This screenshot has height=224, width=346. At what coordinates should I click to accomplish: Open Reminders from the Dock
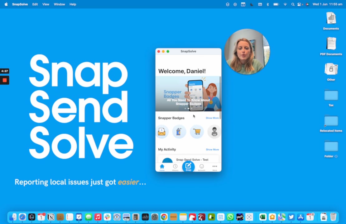pyautogui.click(x=70, y=217)
